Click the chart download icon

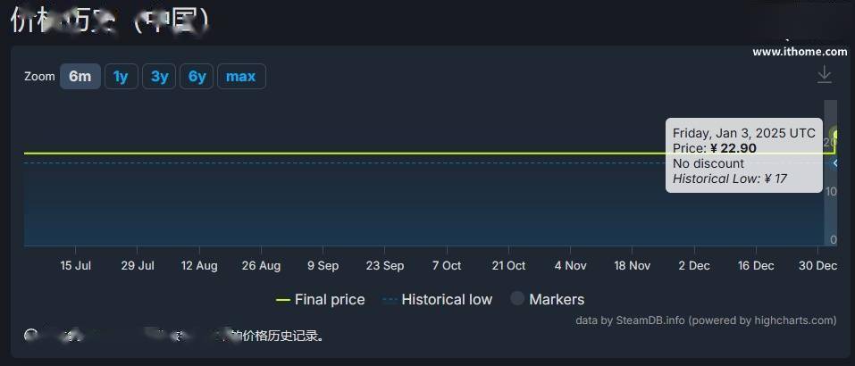click(x=824, y=75)
